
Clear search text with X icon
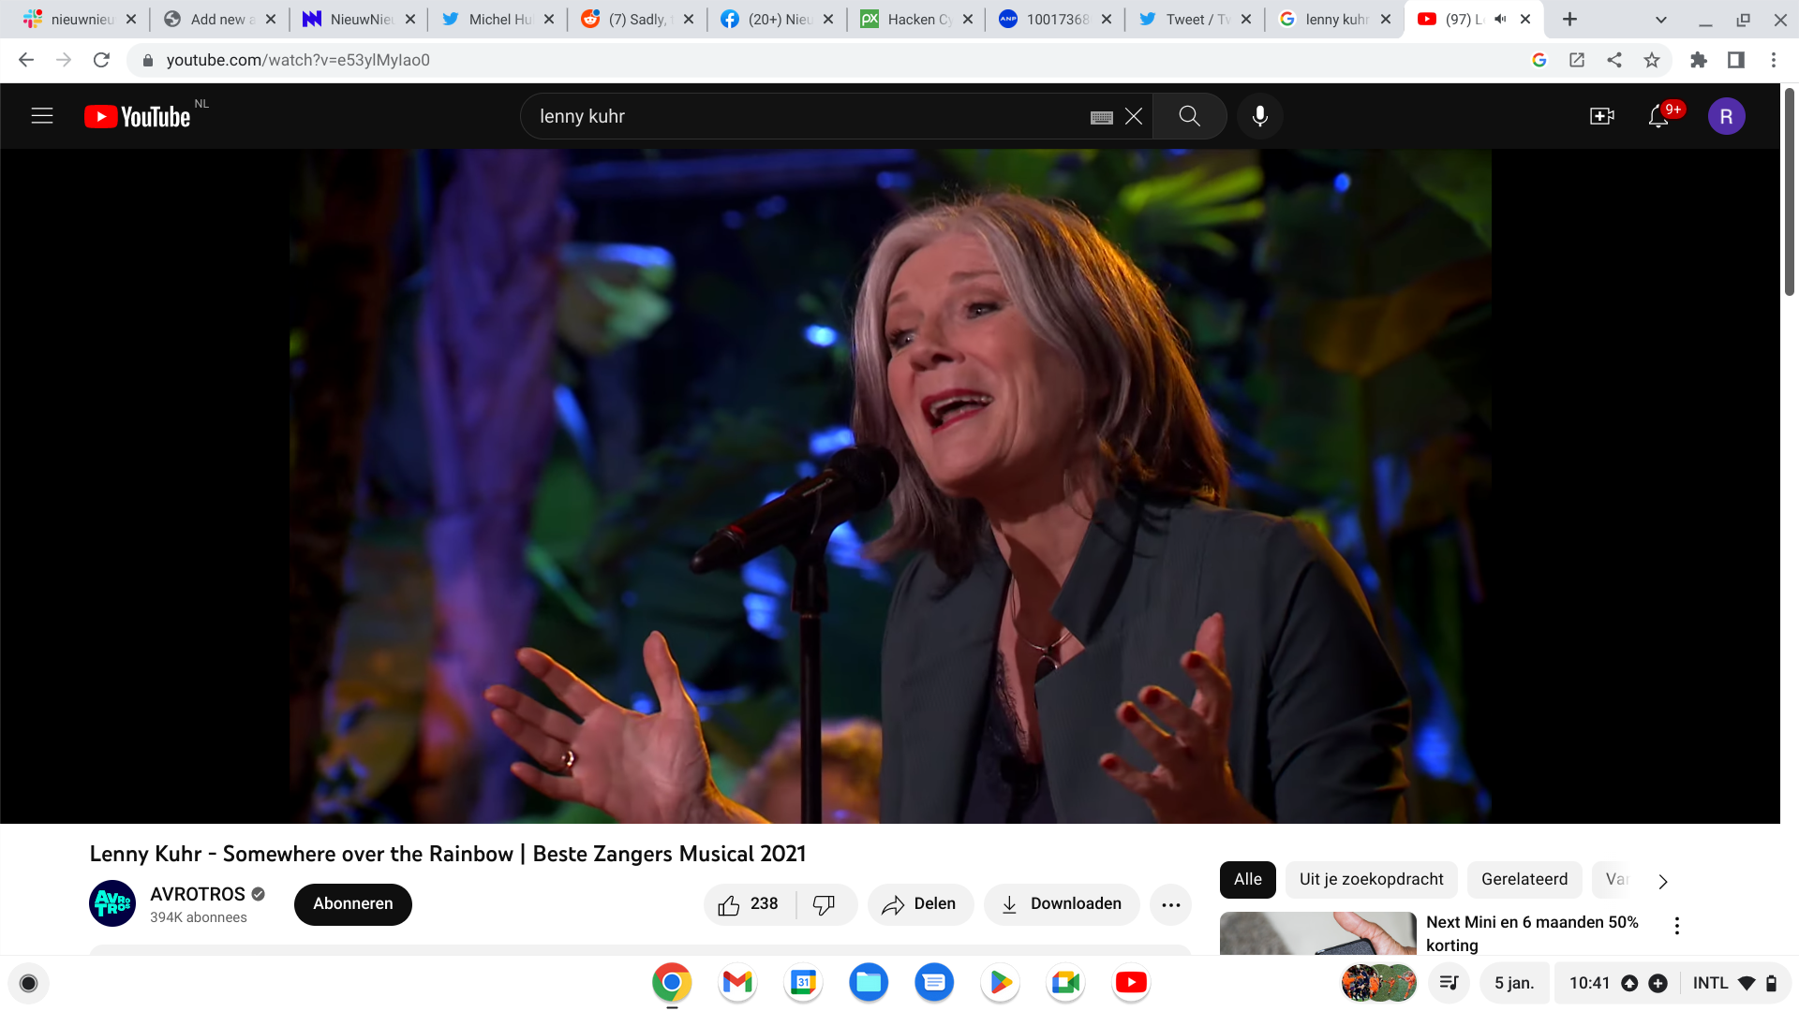1134,116
